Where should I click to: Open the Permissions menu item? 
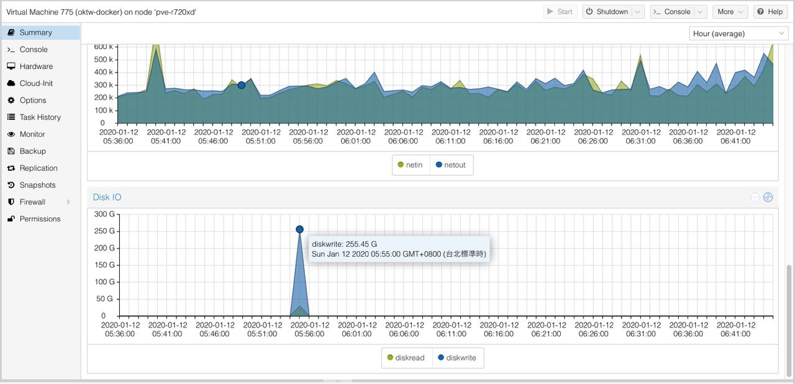pyautogui.click(x=40, y=219)
